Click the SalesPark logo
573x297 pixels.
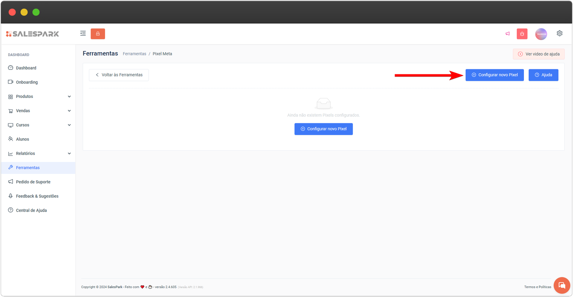(x=33, y=34)
